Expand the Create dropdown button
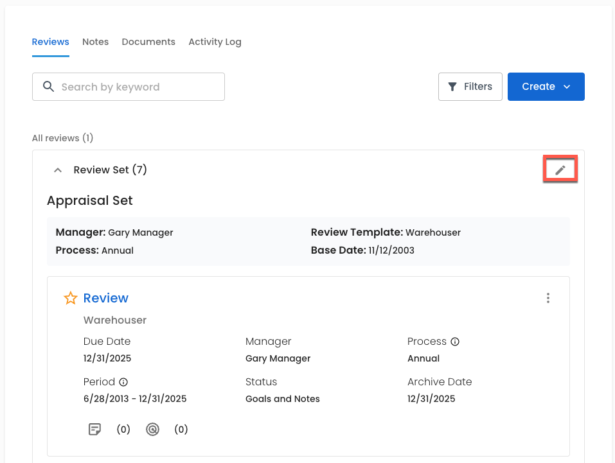 pyautogui.click(x=546, y=87)
